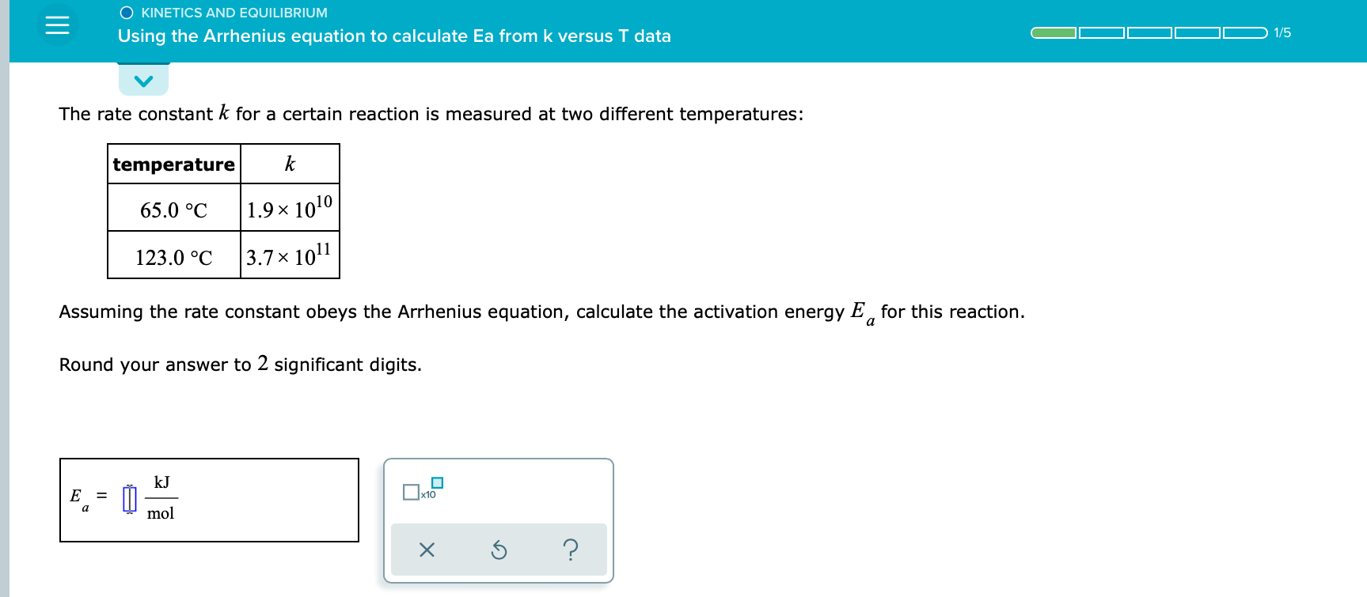Open the hamburger navigation menu
This screenshot has width=1367, height=597.
58,25
